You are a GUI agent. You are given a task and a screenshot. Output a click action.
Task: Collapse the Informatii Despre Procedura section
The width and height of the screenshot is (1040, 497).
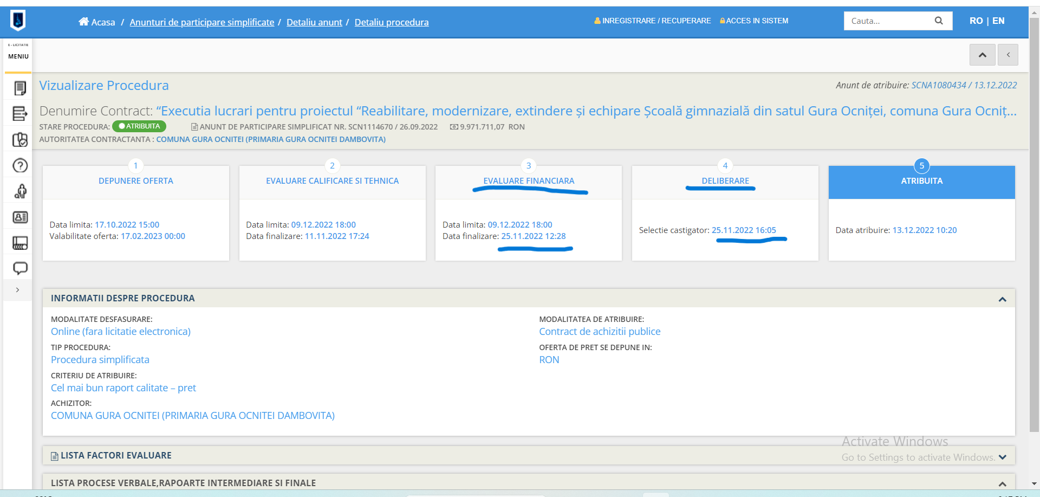click(x=1002, y=299)
